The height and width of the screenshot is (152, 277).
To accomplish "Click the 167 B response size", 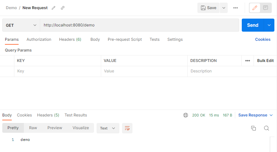I will pyautogui.click(x=227, y=115).
